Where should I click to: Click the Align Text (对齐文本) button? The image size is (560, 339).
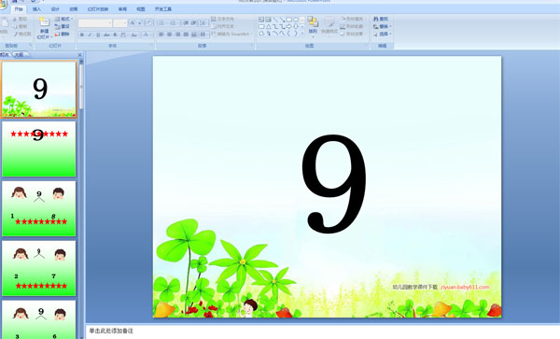(224, 26)
